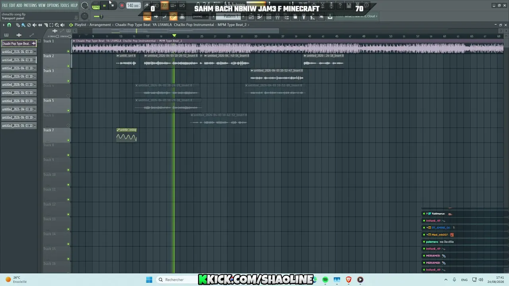Open the ADD menu
The image size is (509, 286).
(19, 5)
